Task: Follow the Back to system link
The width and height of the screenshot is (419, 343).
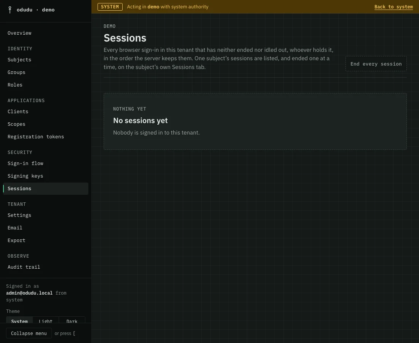Action: 393,7
